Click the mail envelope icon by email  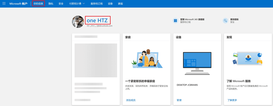point(88,26)
